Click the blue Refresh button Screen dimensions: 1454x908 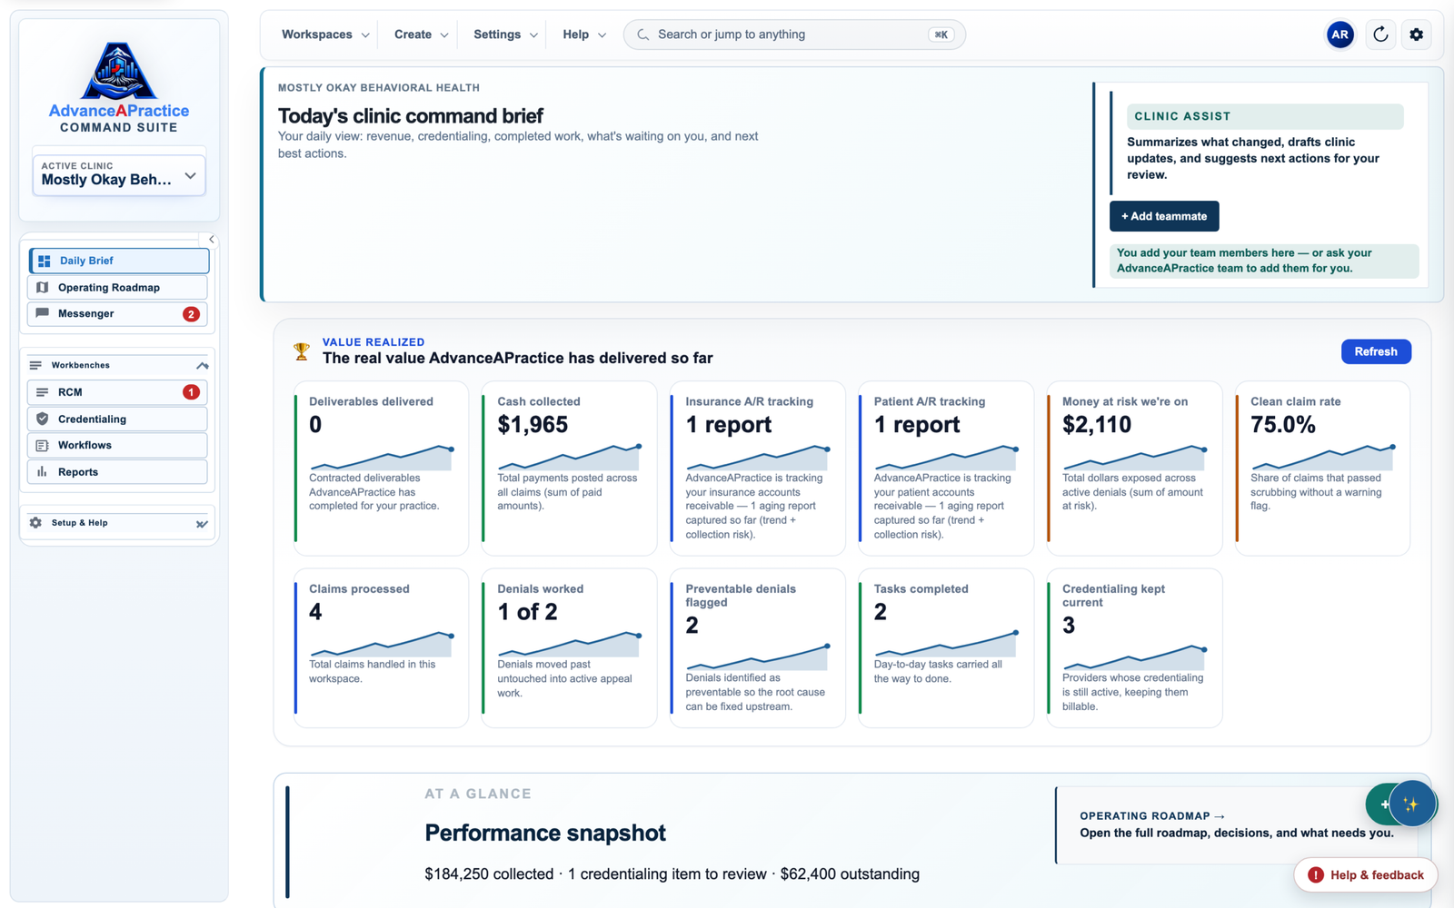(x=1376, y=351)
